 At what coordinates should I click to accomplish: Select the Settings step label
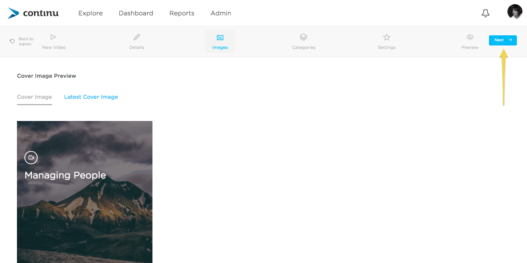387,47
